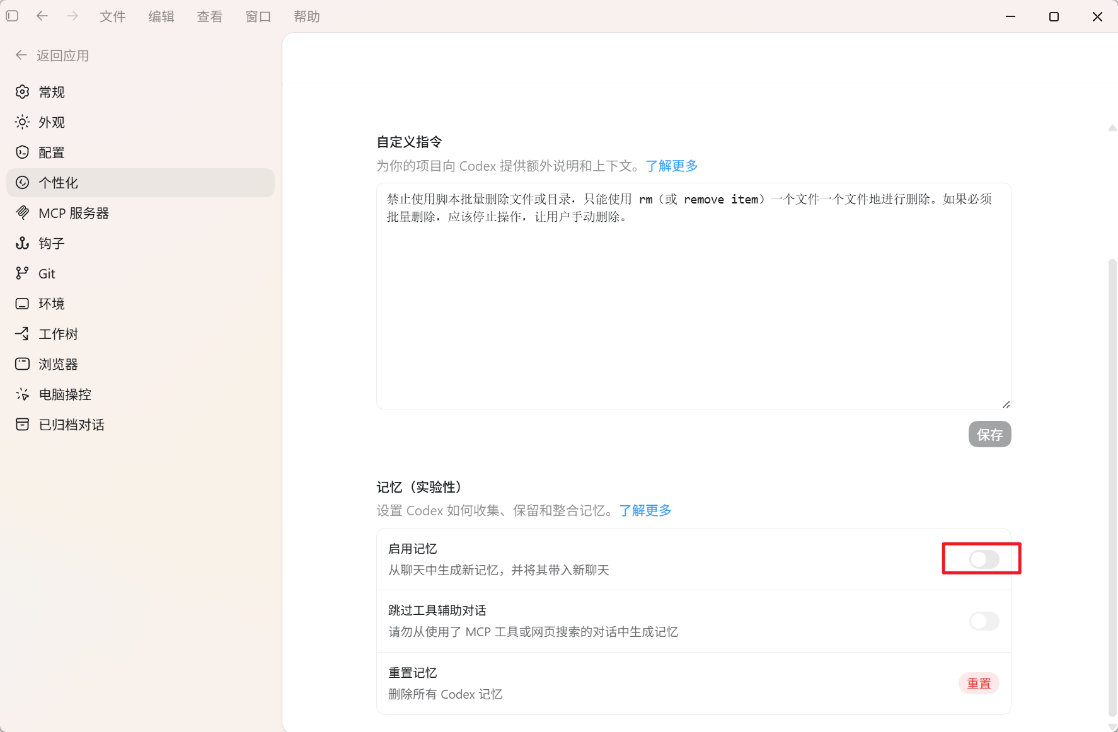Click the 配置 terminal icon
The height and width of the screenshot is (732, 1118).
click(x=23, y=152)
